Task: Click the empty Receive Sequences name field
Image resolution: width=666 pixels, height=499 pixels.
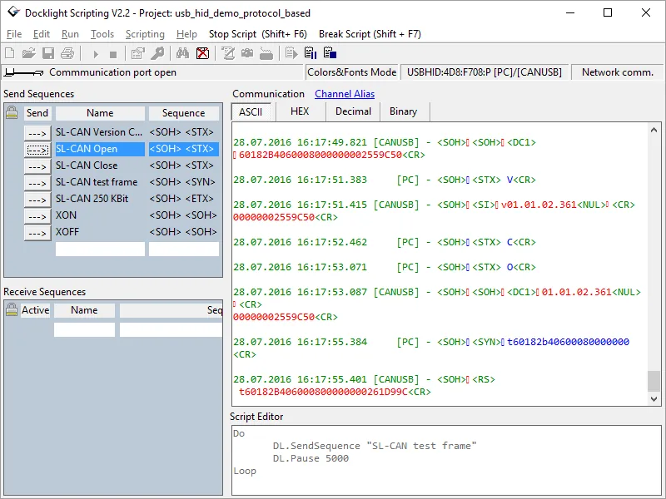Action: point(84,329)
